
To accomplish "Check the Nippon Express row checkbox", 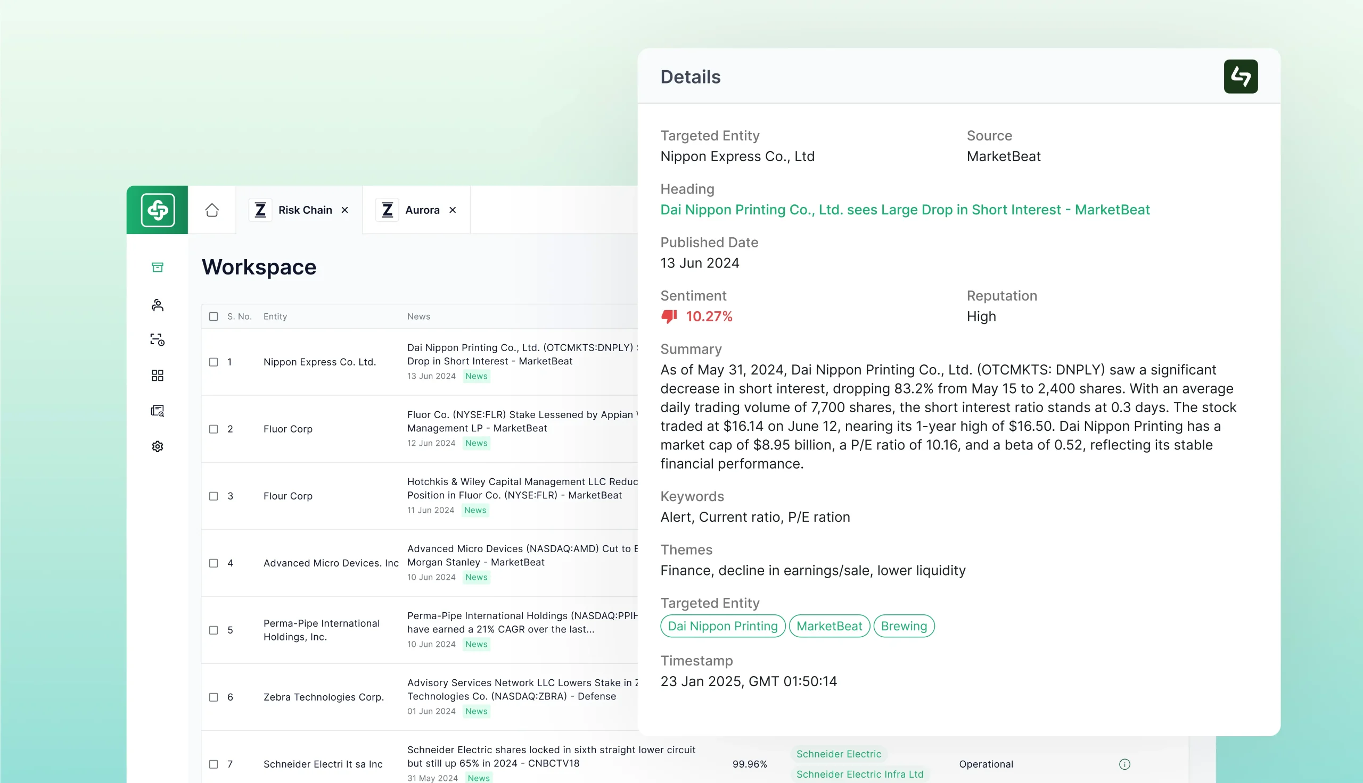I will click(214, 362).
